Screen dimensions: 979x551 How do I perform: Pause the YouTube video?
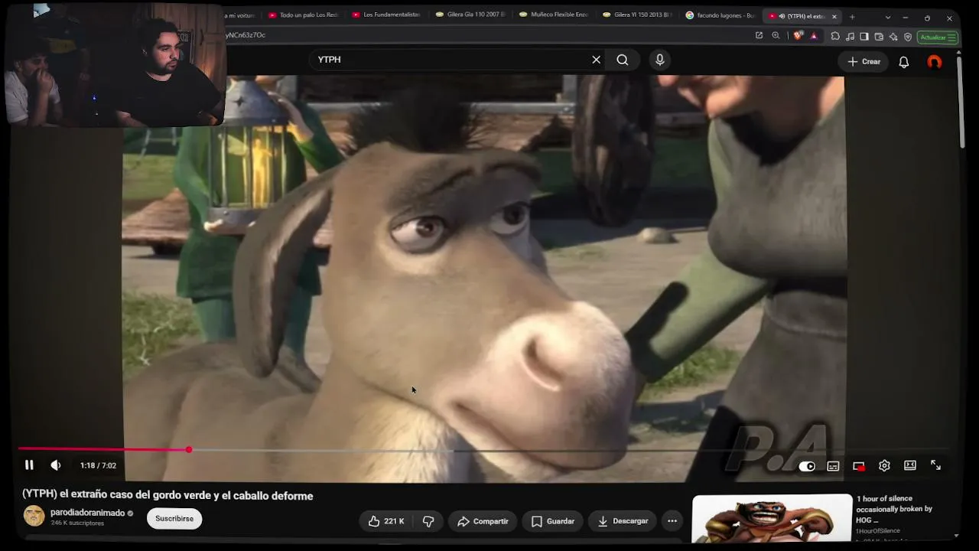(29, 465)
